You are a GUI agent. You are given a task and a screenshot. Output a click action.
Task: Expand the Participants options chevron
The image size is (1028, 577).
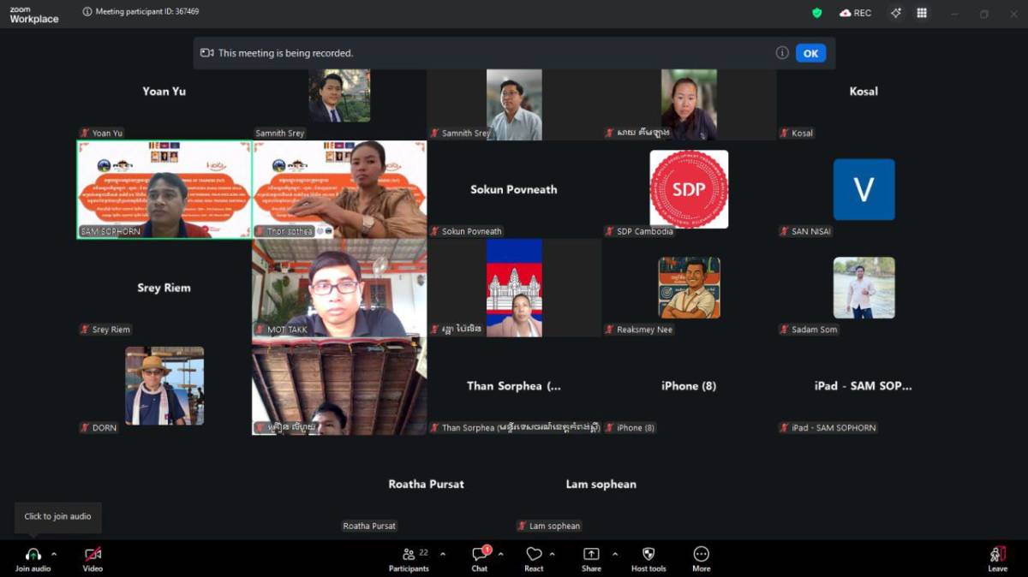point(443,554)
